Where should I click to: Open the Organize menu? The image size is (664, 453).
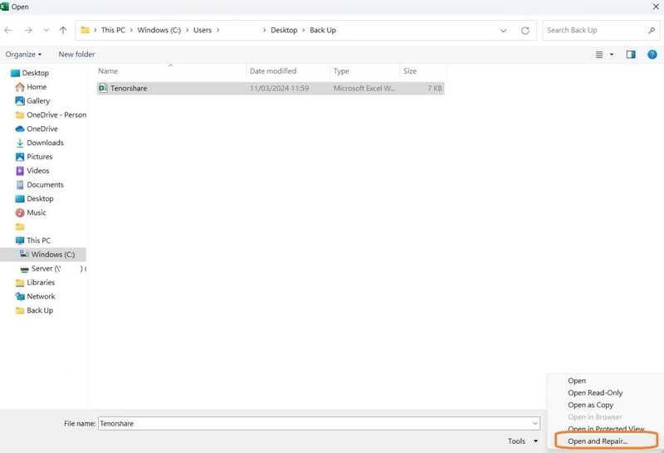click(23, 54)
